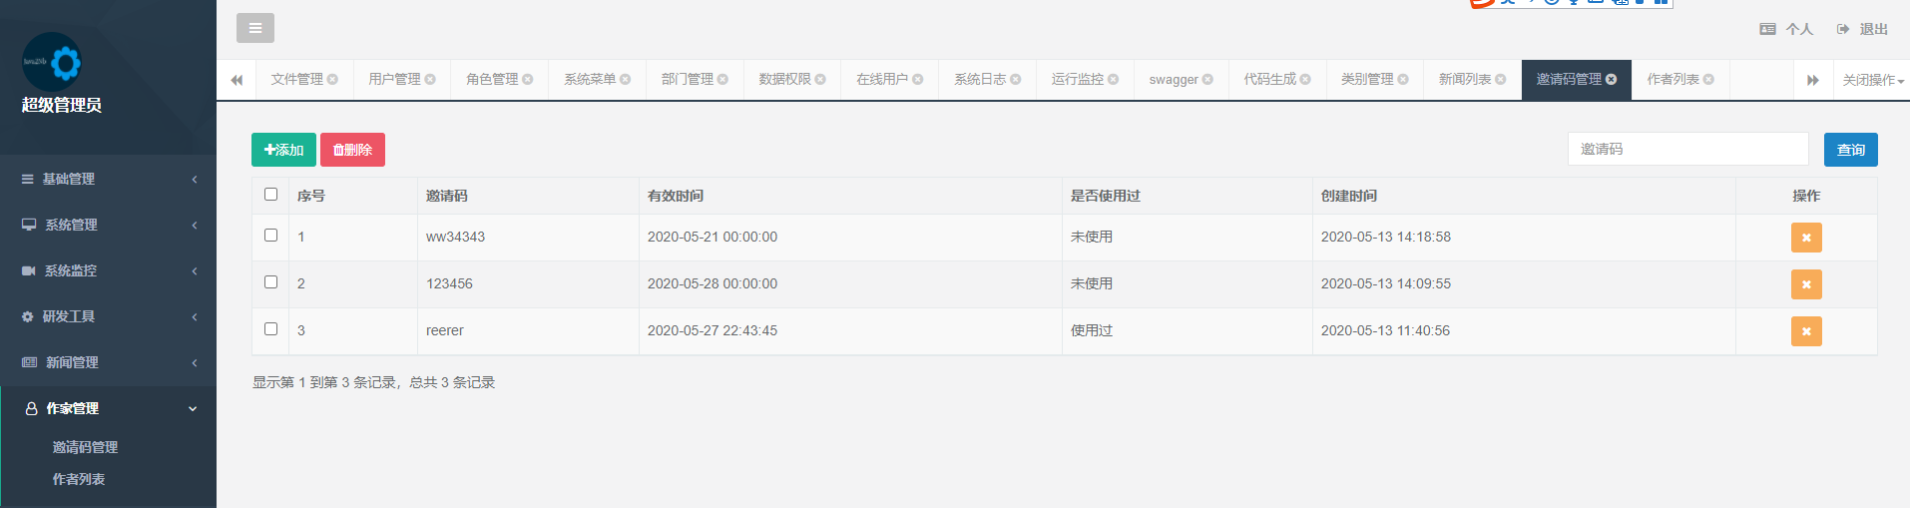1910x508 pixels.
Task: Close the 用户管理 tab via its x icon
Action: click(430, 80)
